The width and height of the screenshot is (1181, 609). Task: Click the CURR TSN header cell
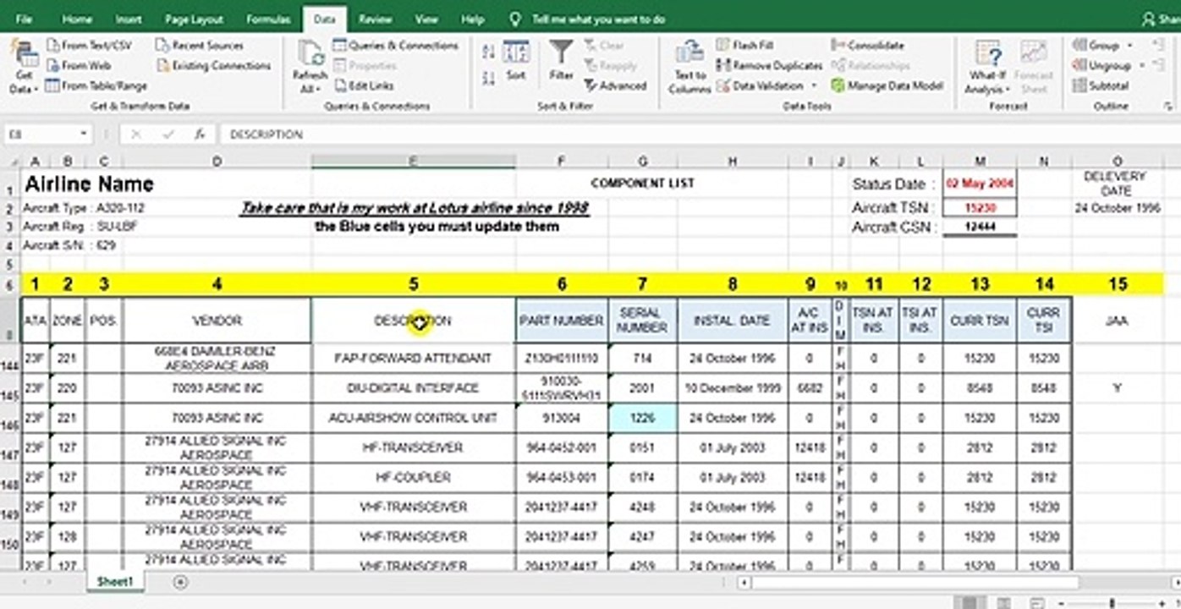(980, 321)
